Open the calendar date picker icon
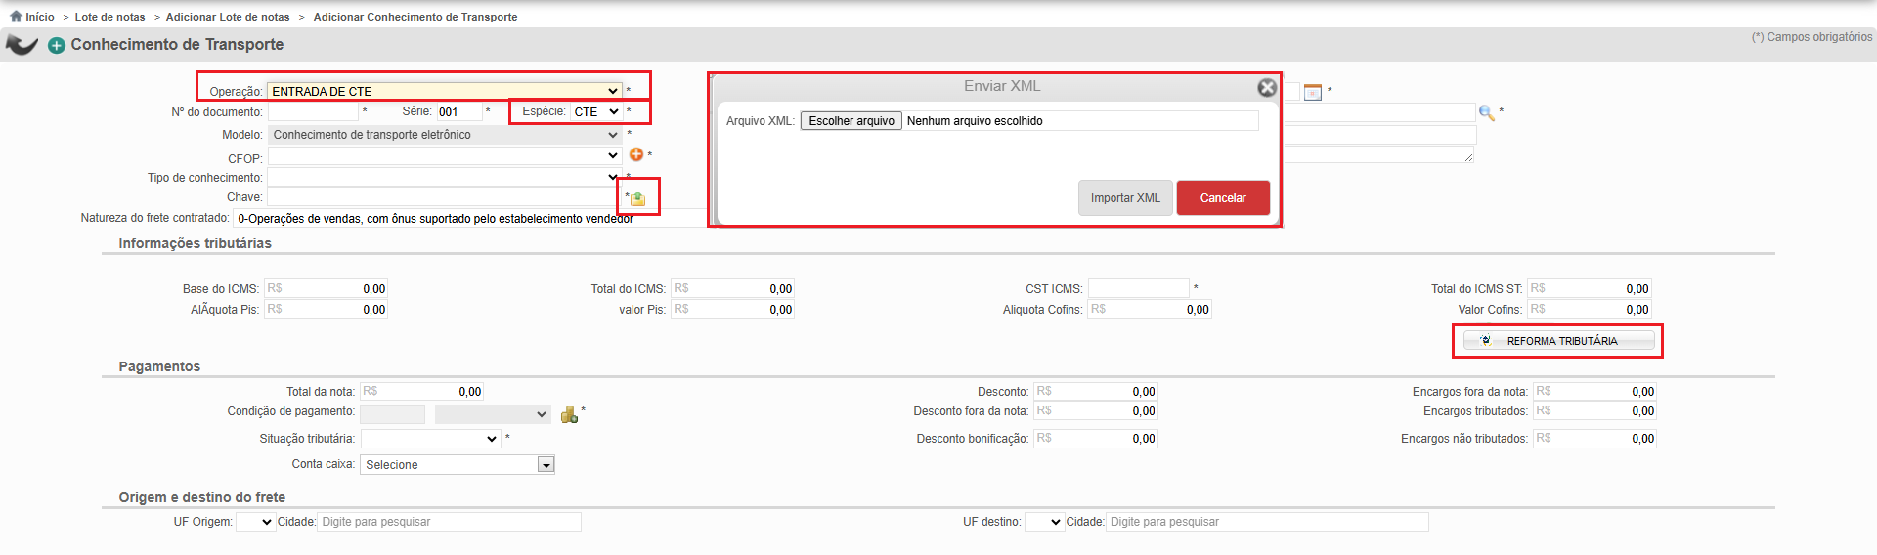Screen dimensions: 1877x555 [1313, 92]
